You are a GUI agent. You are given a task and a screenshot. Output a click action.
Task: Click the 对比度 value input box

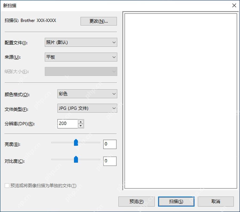tap(110, 161)
